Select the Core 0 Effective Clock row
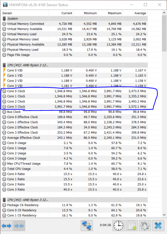 (x=74, y=117)
